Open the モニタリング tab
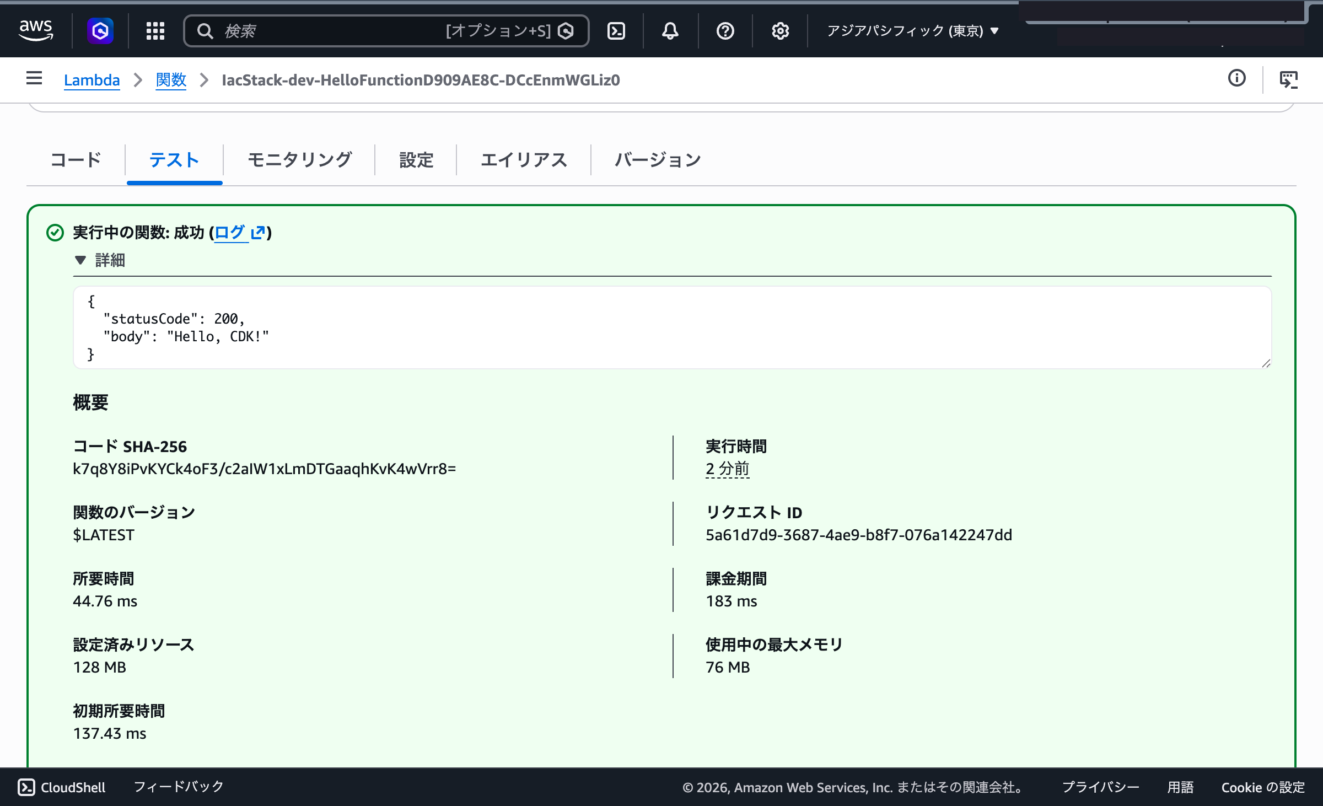The image size is (1323, 806). pyautogui.click(x=299, y=160)
